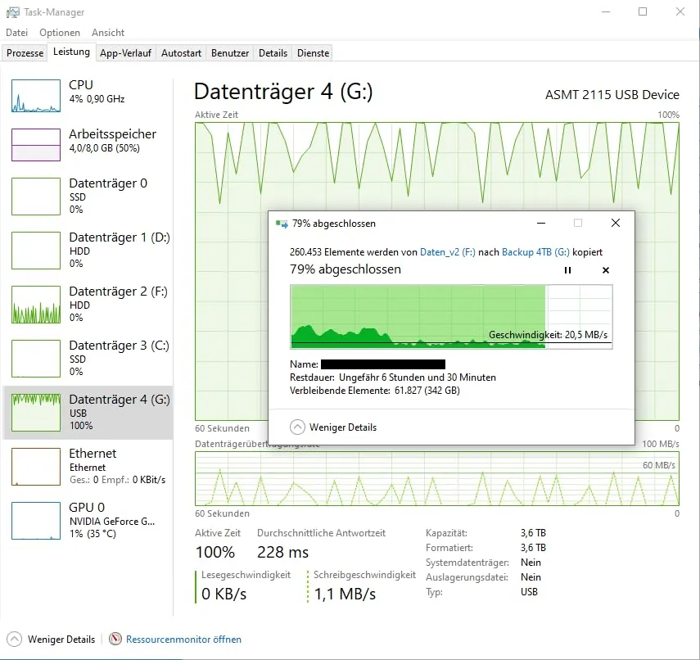700x660 pixels.
Task: Open the Ansicht menu
Action: click(x=108, y=33)
